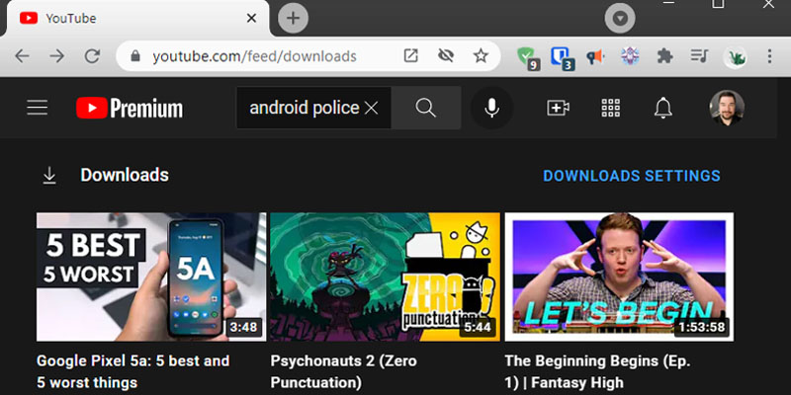Open the Psychonauts 2 Zero Punctuation thumbnail

tap(385, 276)
